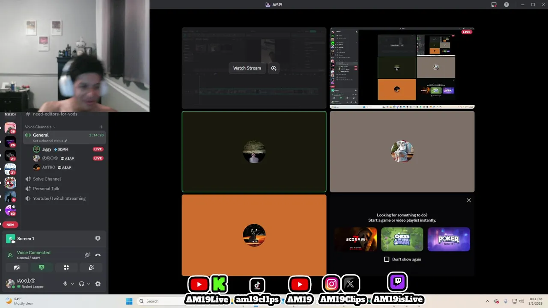Show hidden system tray icons
Viewport: 548px width, 308px height.
click(487, 301)
